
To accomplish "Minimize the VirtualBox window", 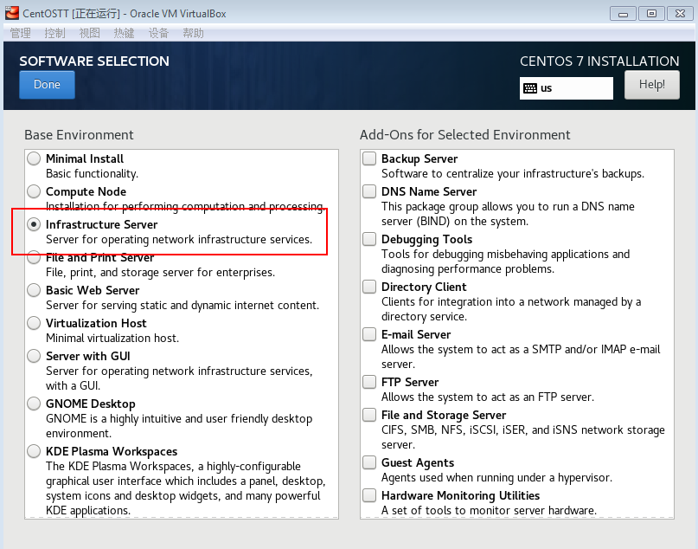I will pyautogui.click(x=623, y=14).
